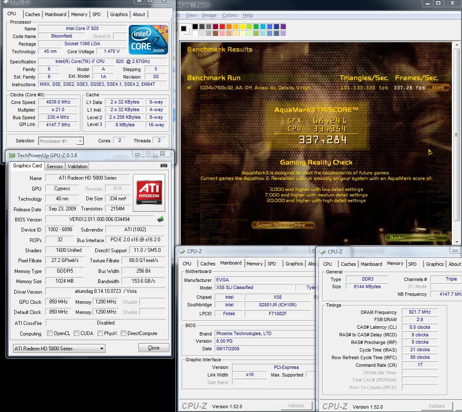Open the About tab in top CPU-Z window
Image resolution: width=462 pixels, height=412 pixels.
pos(139,14)
